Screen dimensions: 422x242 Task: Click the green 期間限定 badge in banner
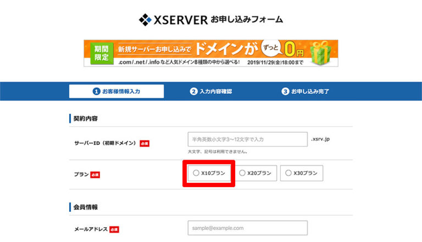(102, 53)
